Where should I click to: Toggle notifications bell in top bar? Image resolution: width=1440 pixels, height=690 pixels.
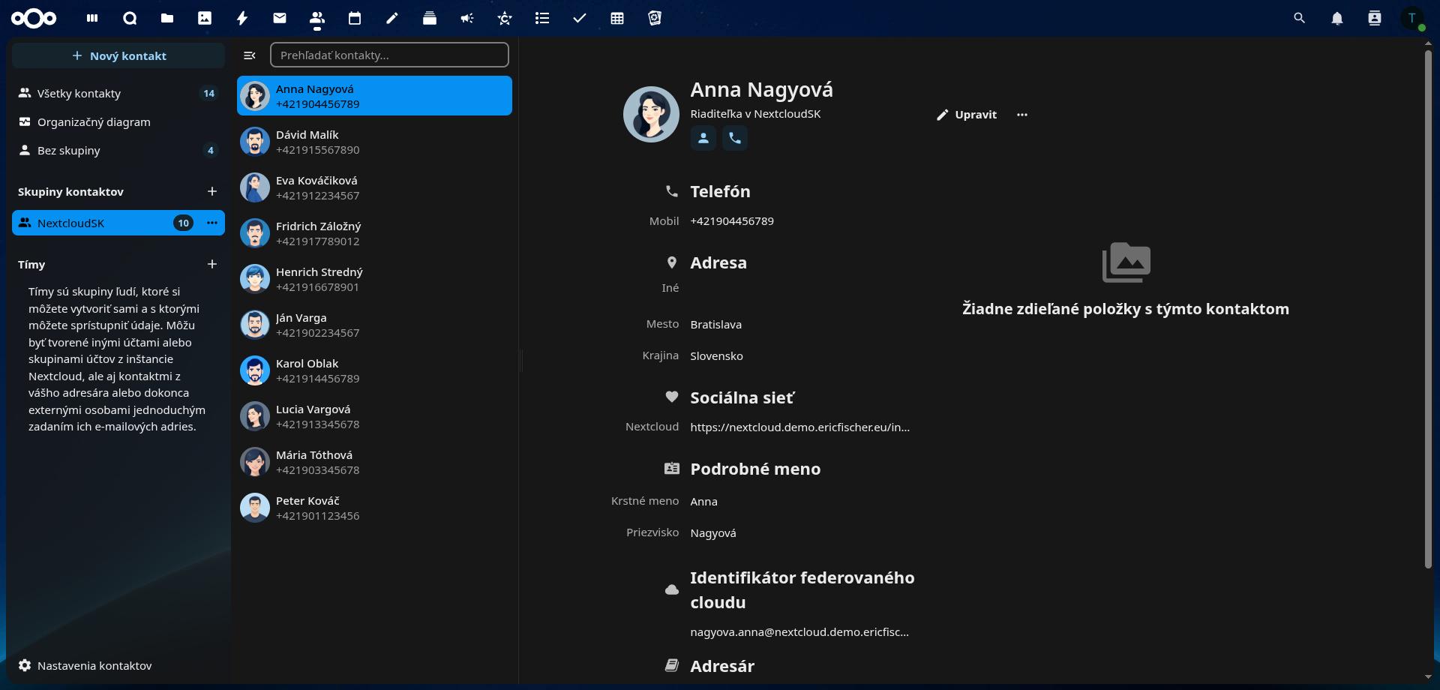click(x=1336, y=18)
